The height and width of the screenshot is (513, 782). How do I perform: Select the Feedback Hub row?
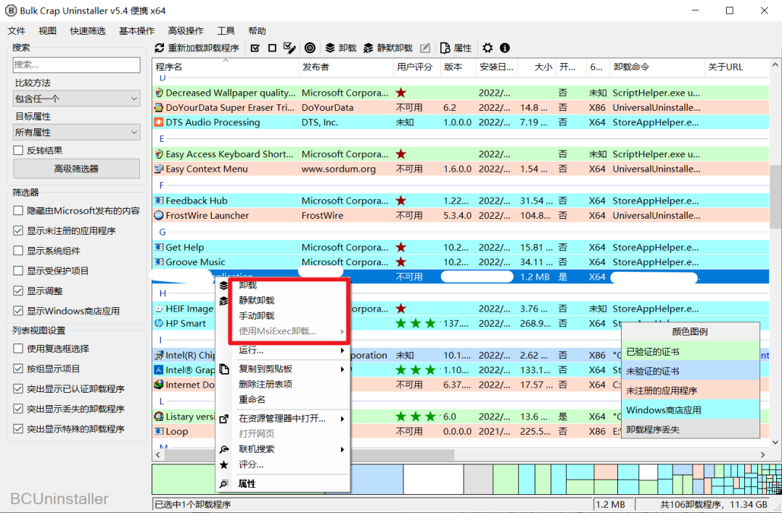click(x=461, y=201)
